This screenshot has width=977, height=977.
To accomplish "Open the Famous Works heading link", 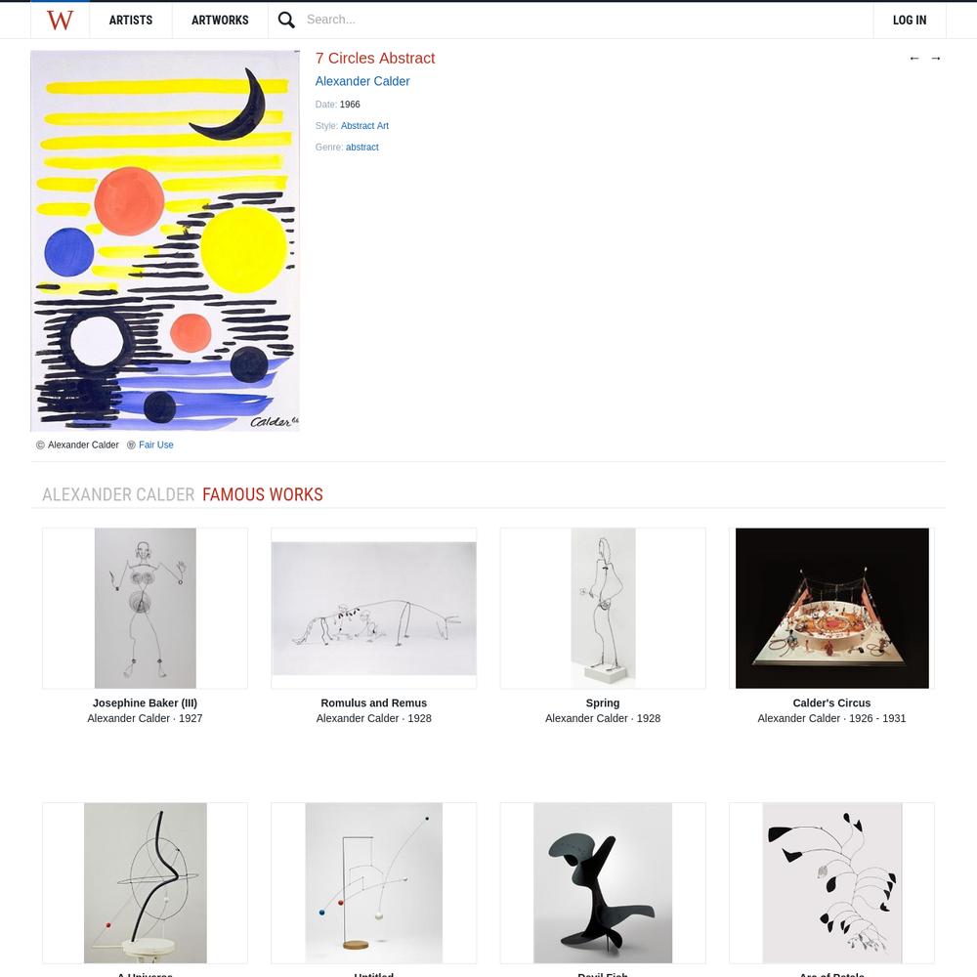I will coord(262,494).
